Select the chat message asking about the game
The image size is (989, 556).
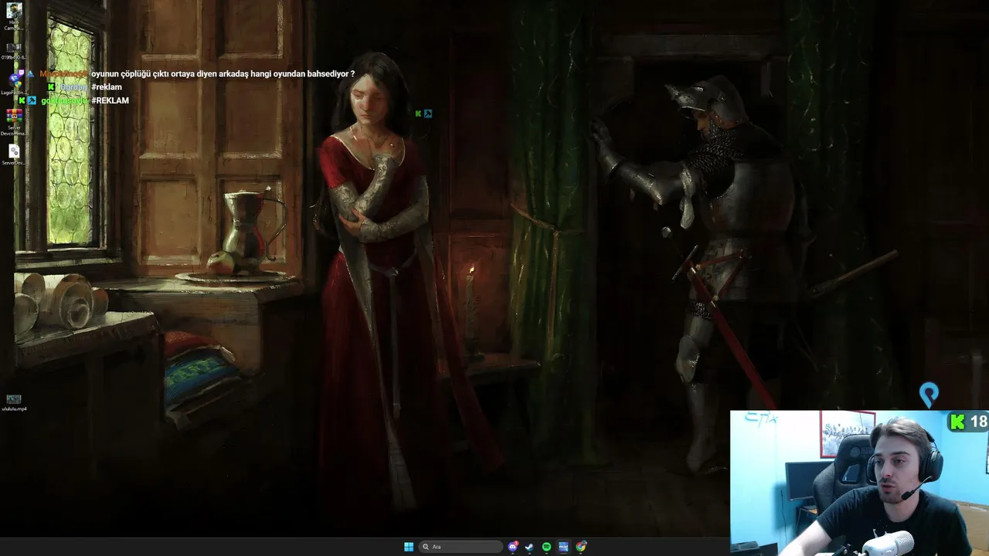(223, 74)
